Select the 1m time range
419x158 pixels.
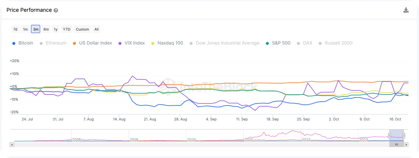[25, 29]
